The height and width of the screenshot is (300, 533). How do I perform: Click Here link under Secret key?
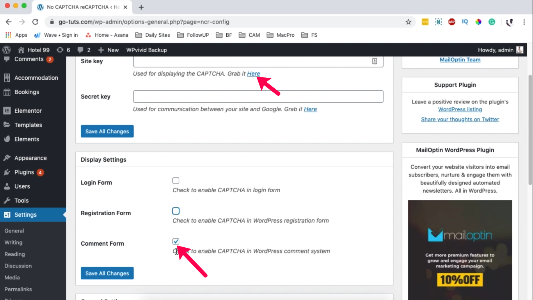click(310, 109)
